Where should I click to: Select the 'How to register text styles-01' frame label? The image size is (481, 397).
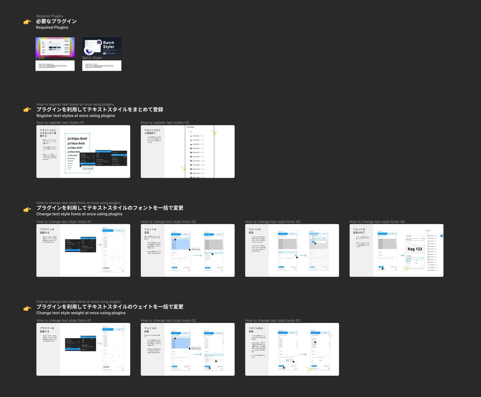pyautogui.click(x=60, y=123)
